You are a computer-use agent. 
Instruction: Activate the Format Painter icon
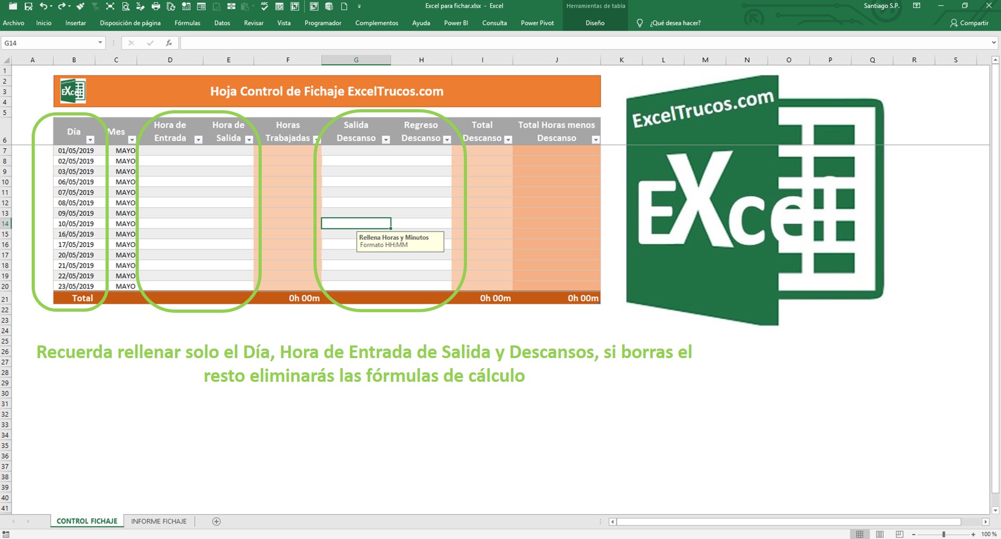pyautogui.click(x=80, y=7)
